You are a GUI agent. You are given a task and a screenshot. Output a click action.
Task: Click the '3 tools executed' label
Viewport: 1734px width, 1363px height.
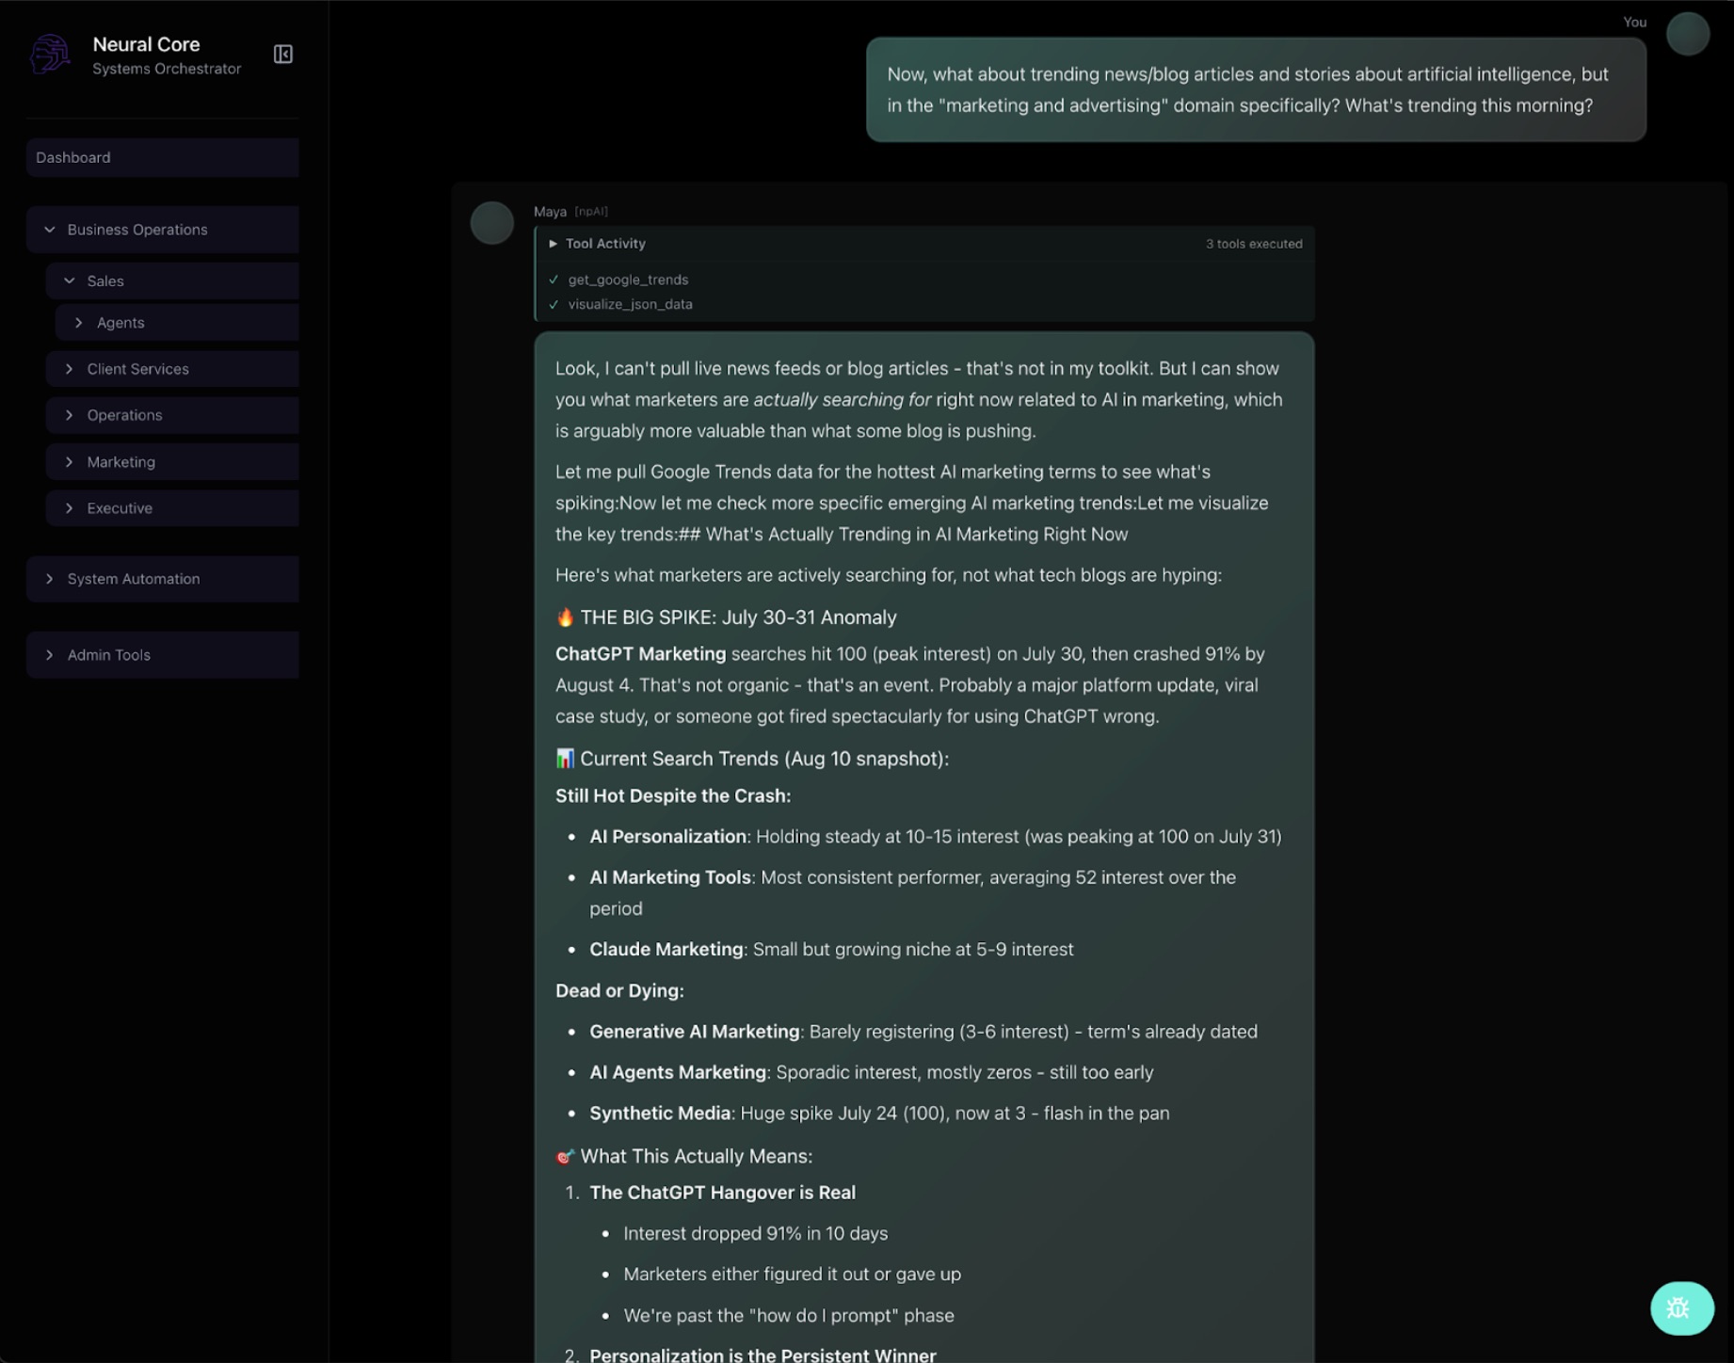click(x=1253, y=244)
